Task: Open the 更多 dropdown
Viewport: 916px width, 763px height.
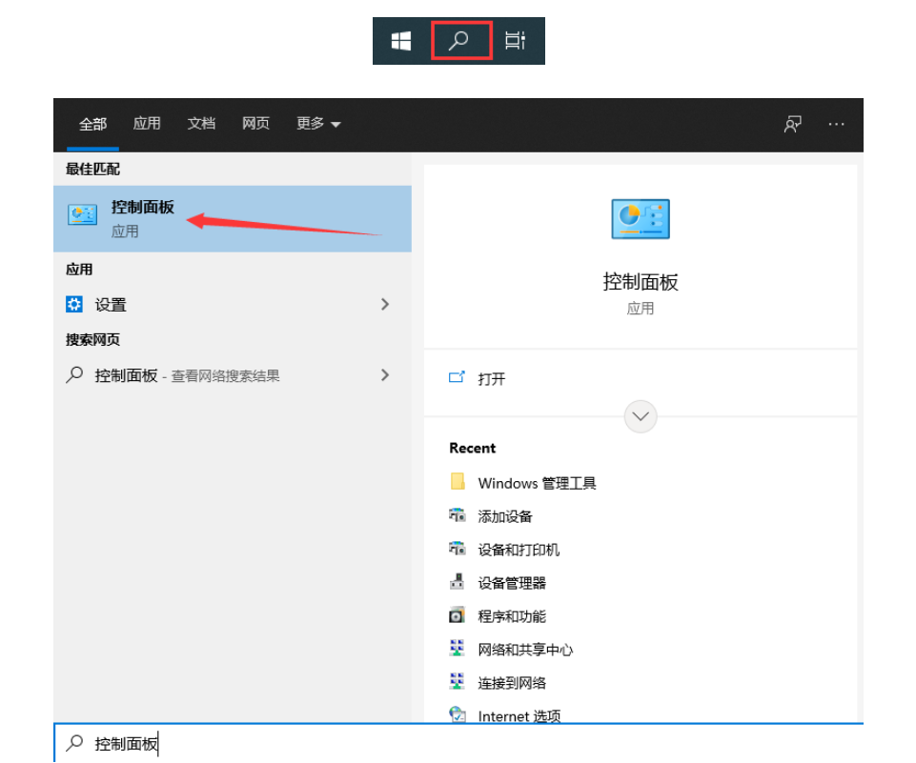Action: coord(318,124)
